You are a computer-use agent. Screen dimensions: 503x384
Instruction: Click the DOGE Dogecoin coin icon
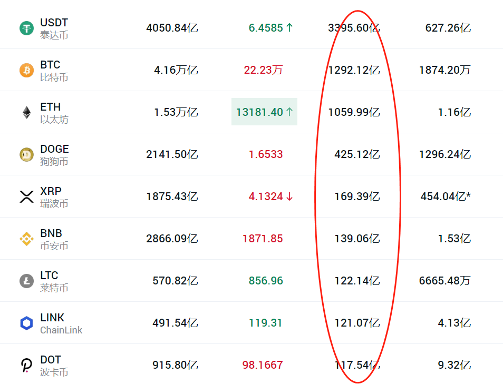pos(26,154)
